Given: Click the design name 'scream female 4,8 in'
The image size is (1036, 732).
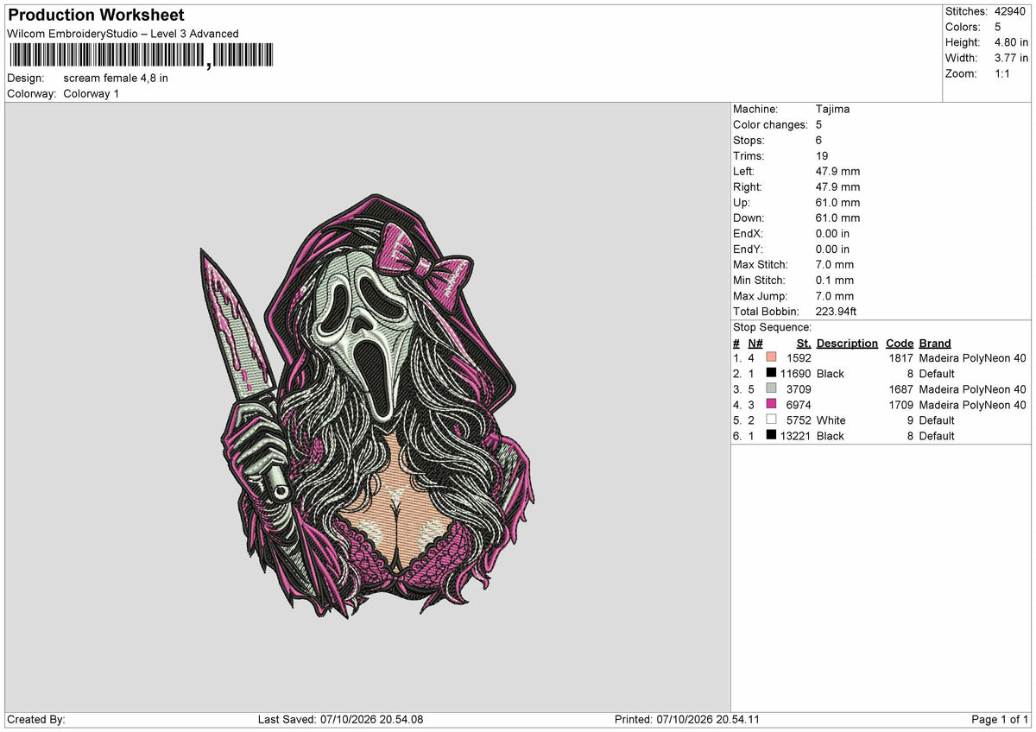Looking at the screenshot, I should (x=116, y=78).
